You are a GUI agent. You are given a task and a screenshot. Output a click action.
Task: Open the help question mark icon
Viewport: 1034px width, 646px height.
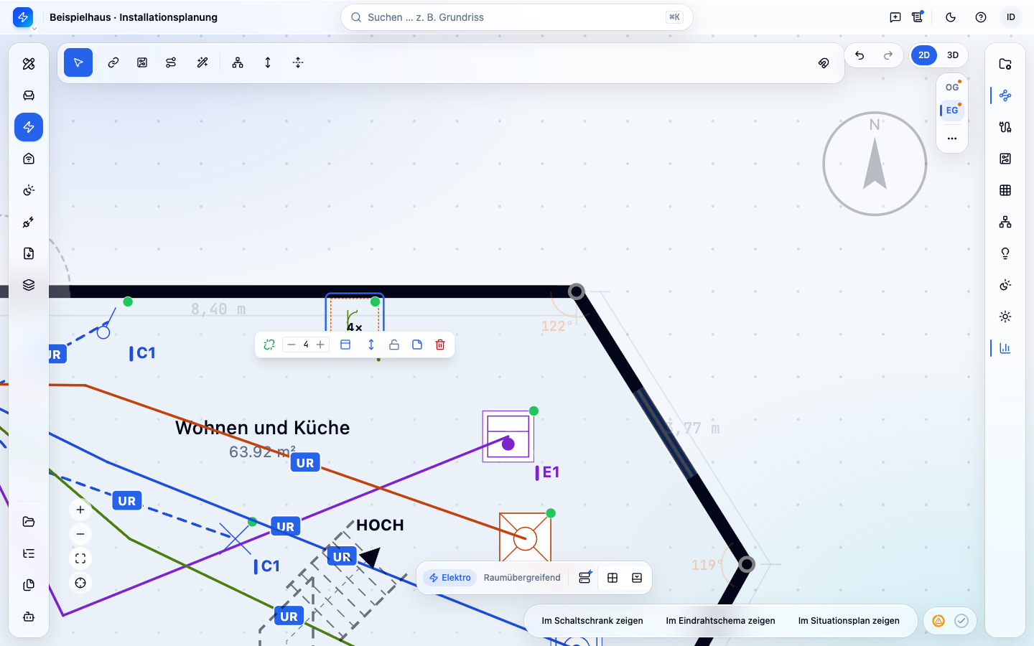point(981,17)
